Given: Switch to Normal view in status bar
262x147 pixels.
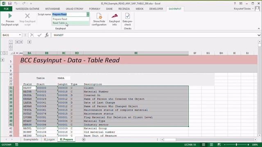Looking at the screenshot, I should click(x=203, y=145).
